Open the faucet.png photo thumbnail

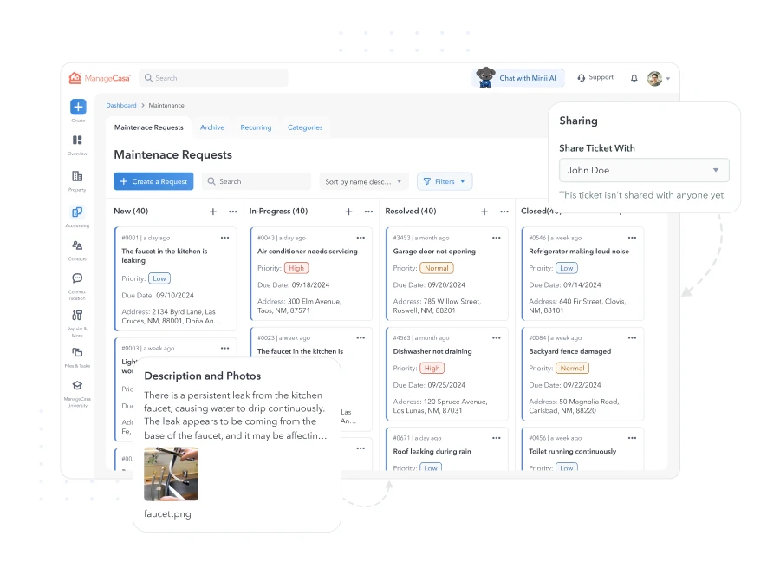pos(171,474)
